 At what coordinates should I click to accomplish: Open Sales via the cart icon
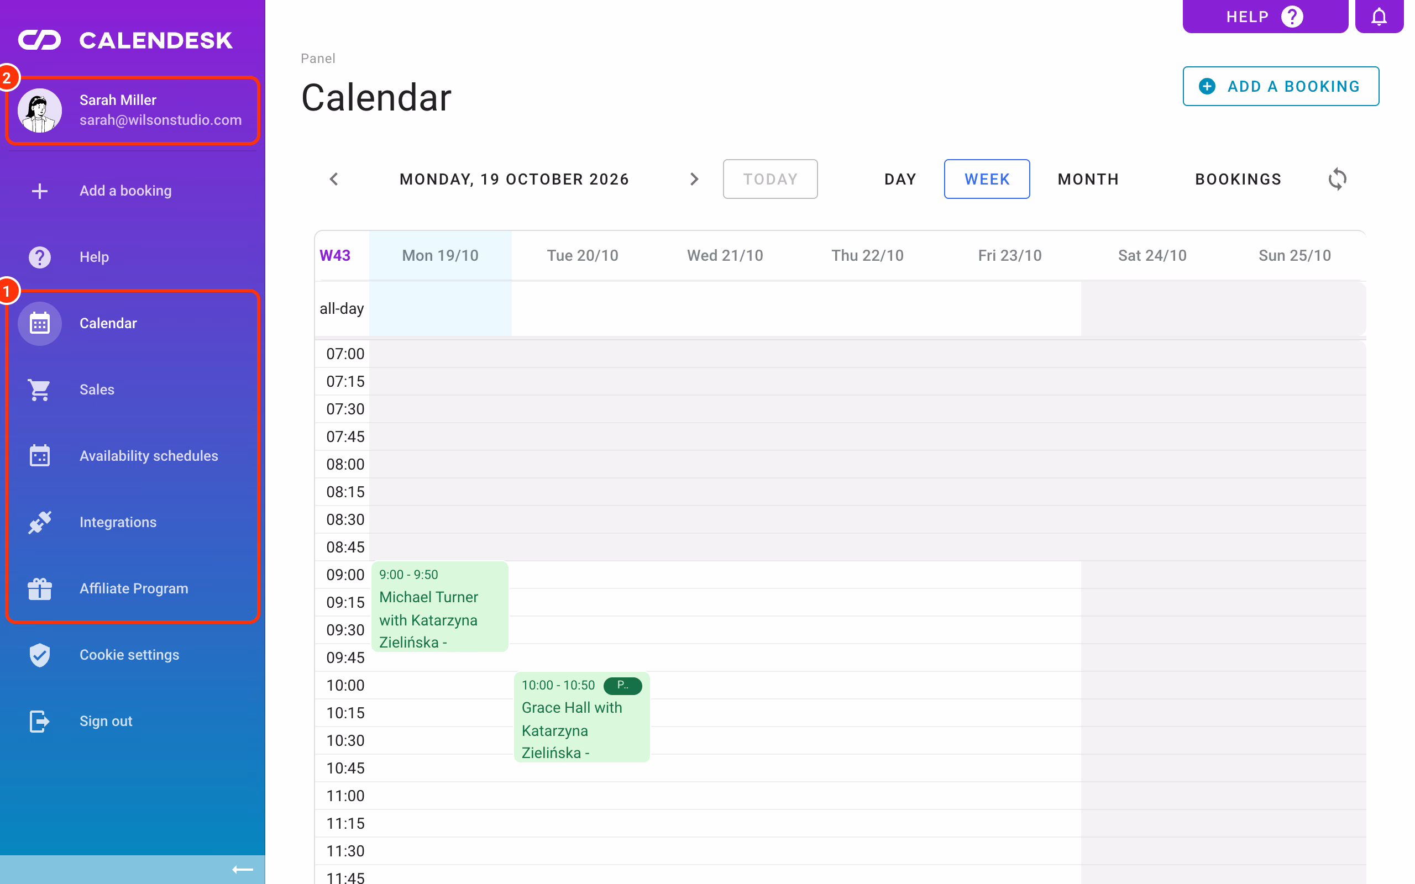(40, 390)
